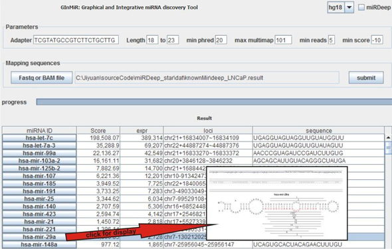Show the hsa-mir-191 display

[x=39, y=191]
